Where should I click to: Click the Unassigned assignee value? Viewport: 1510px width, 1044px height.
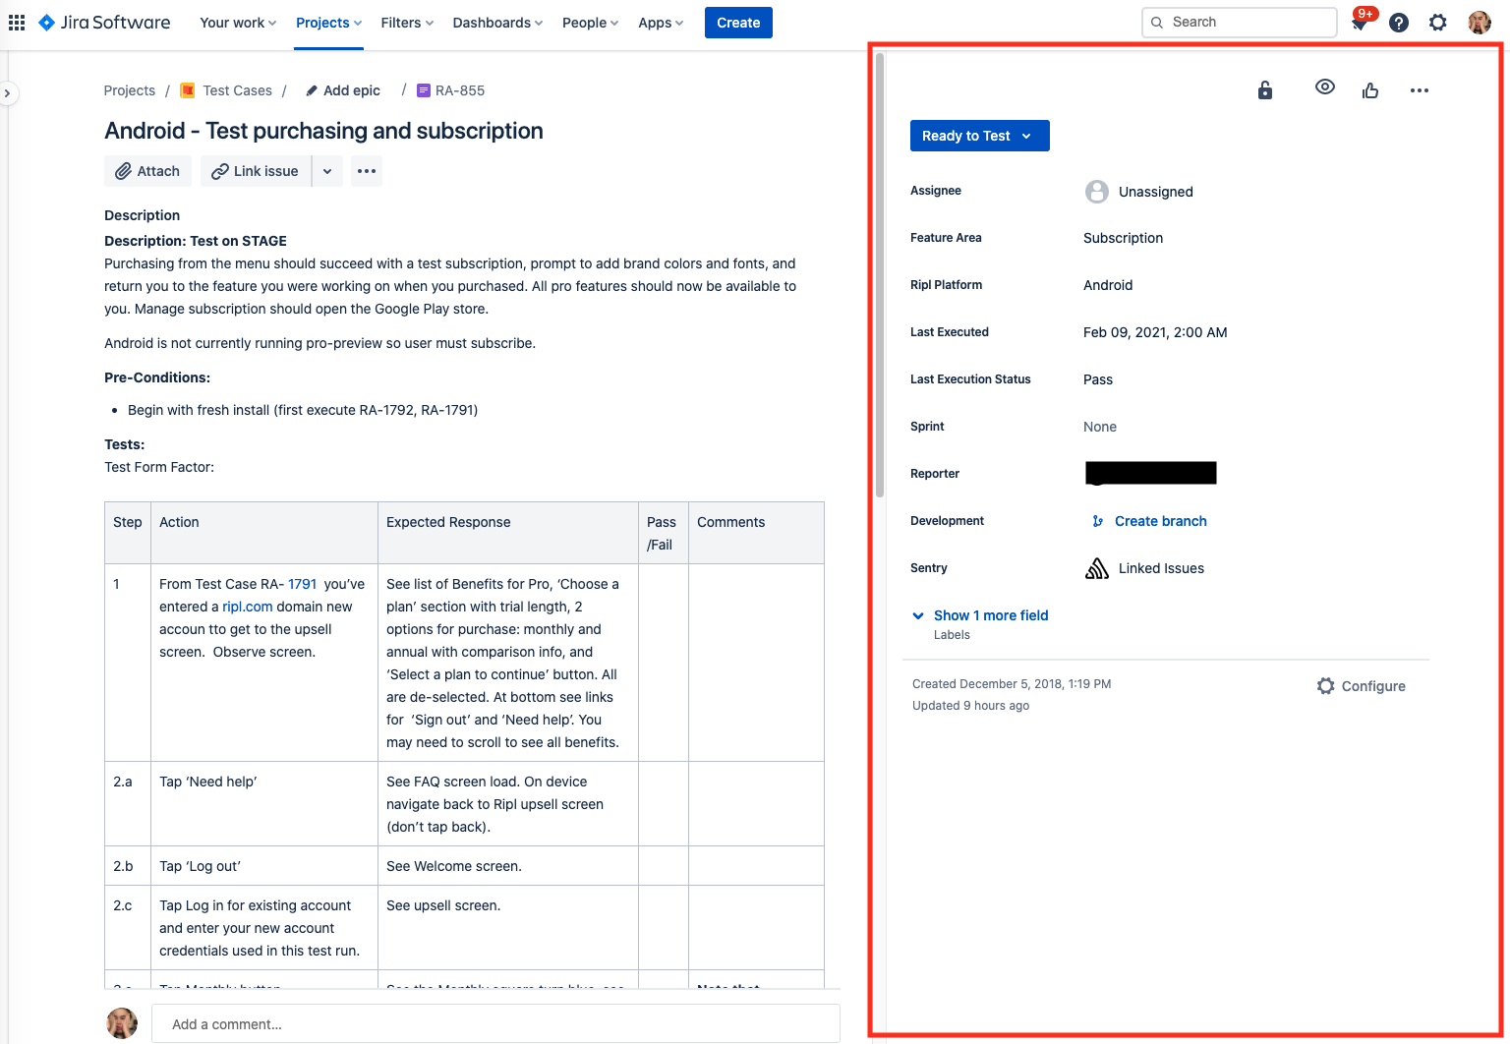tap(1156, 192)
